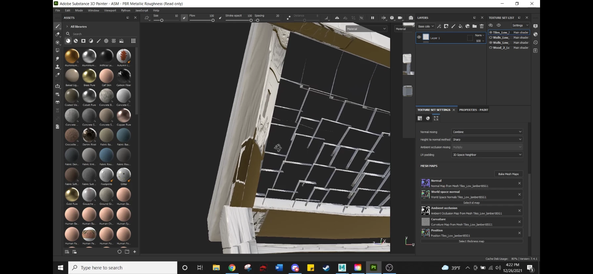Open viewport perspective camera options
593x274 pixels.
400,18
